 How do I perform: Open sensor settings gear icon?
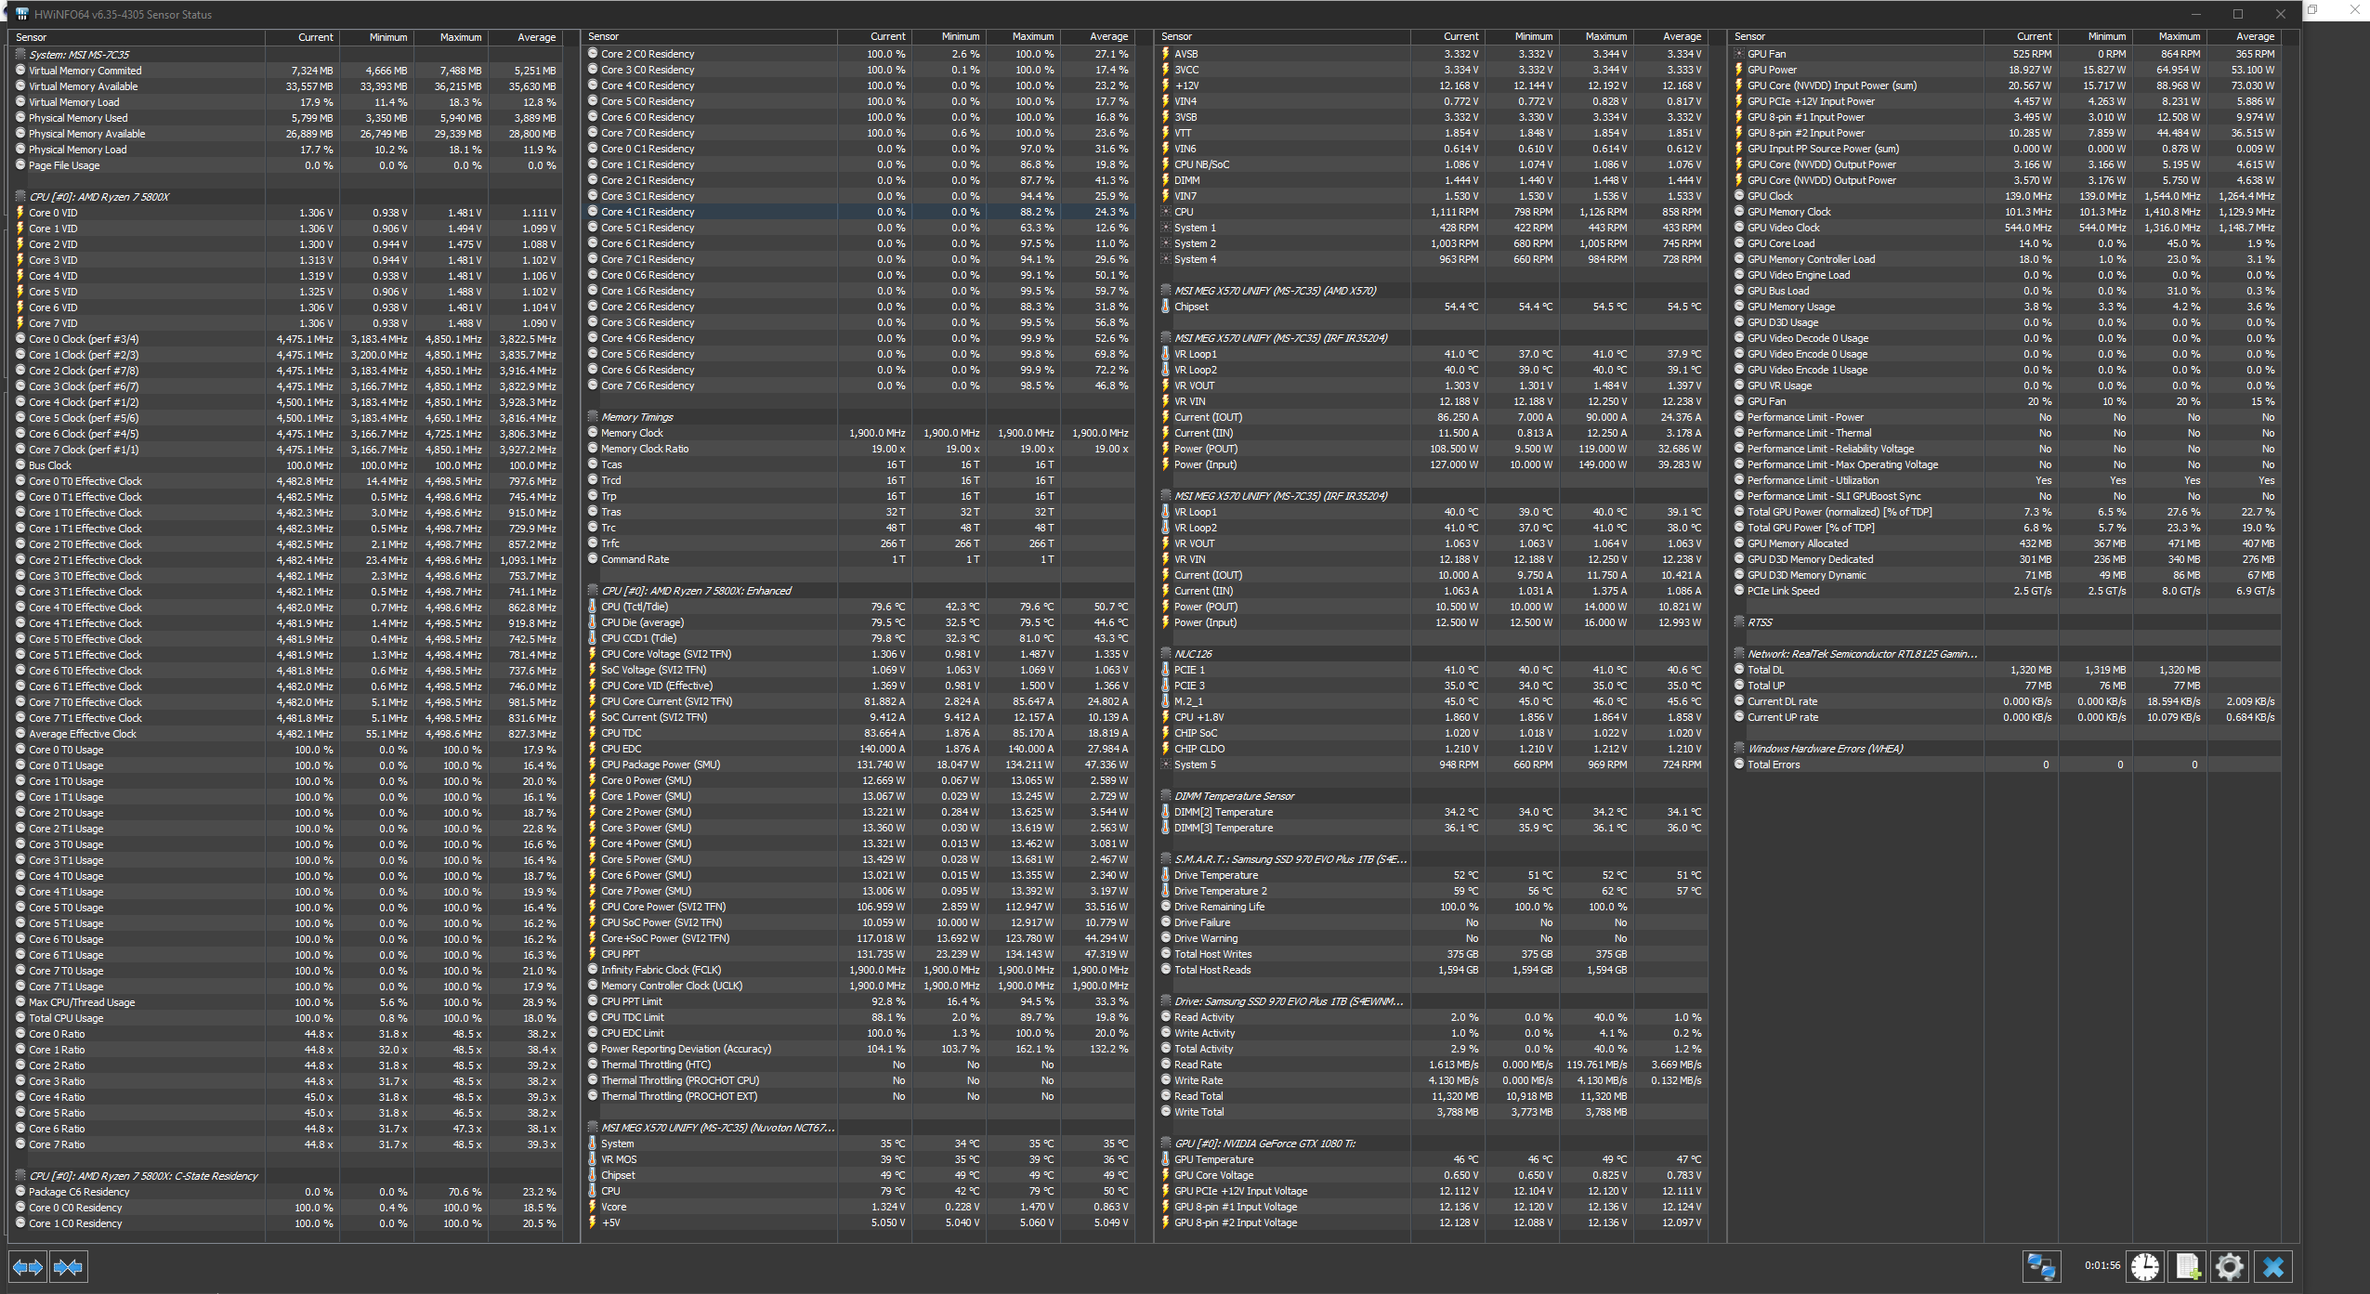pyautogui.click(x=2229, y=1266)
